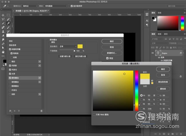Click 添加到色板 button
The image size is (186, 136).
(163, 82)
